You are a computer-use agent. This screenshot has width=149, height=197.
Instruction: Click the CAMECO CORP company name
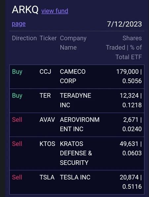pyautogui.click(x=73, y=76)
